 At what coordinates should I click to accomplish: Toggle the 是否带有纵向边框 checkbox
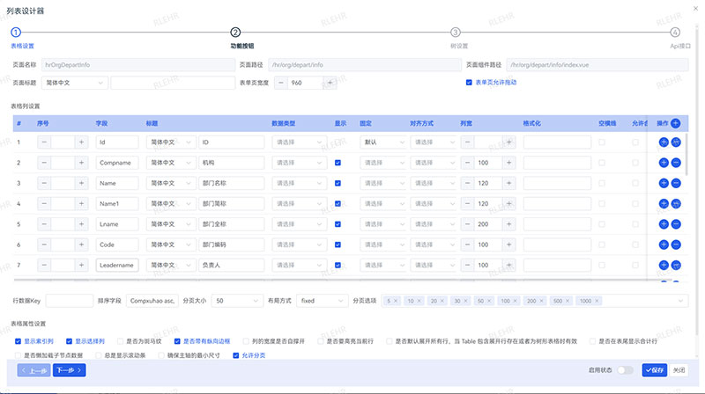tap(177, 341)
